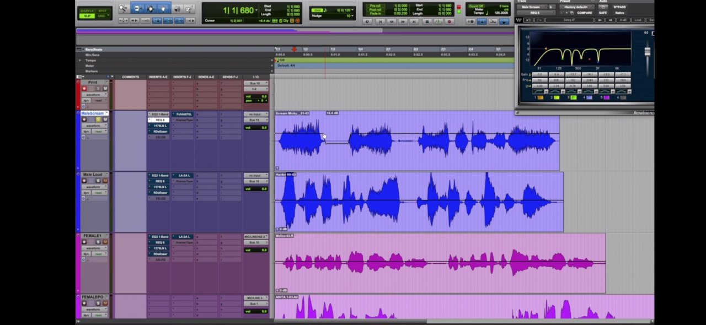This screenshot has height=325, width=706.
Task: Click the COMPARE button in the plugin
Action: [x=585, y=13]
